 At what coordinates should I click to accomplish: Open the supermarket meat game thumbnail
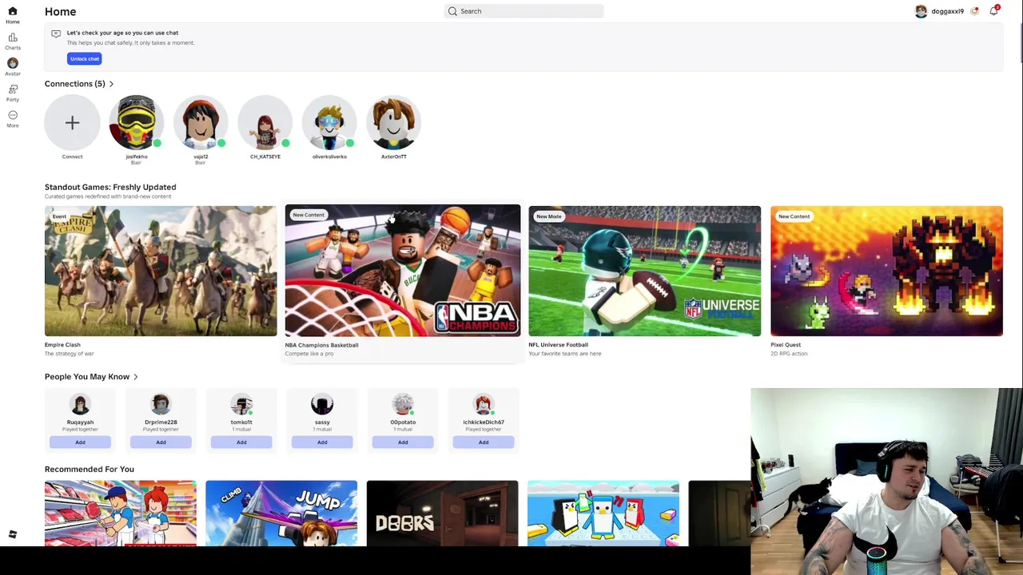[x=120, y=514]
